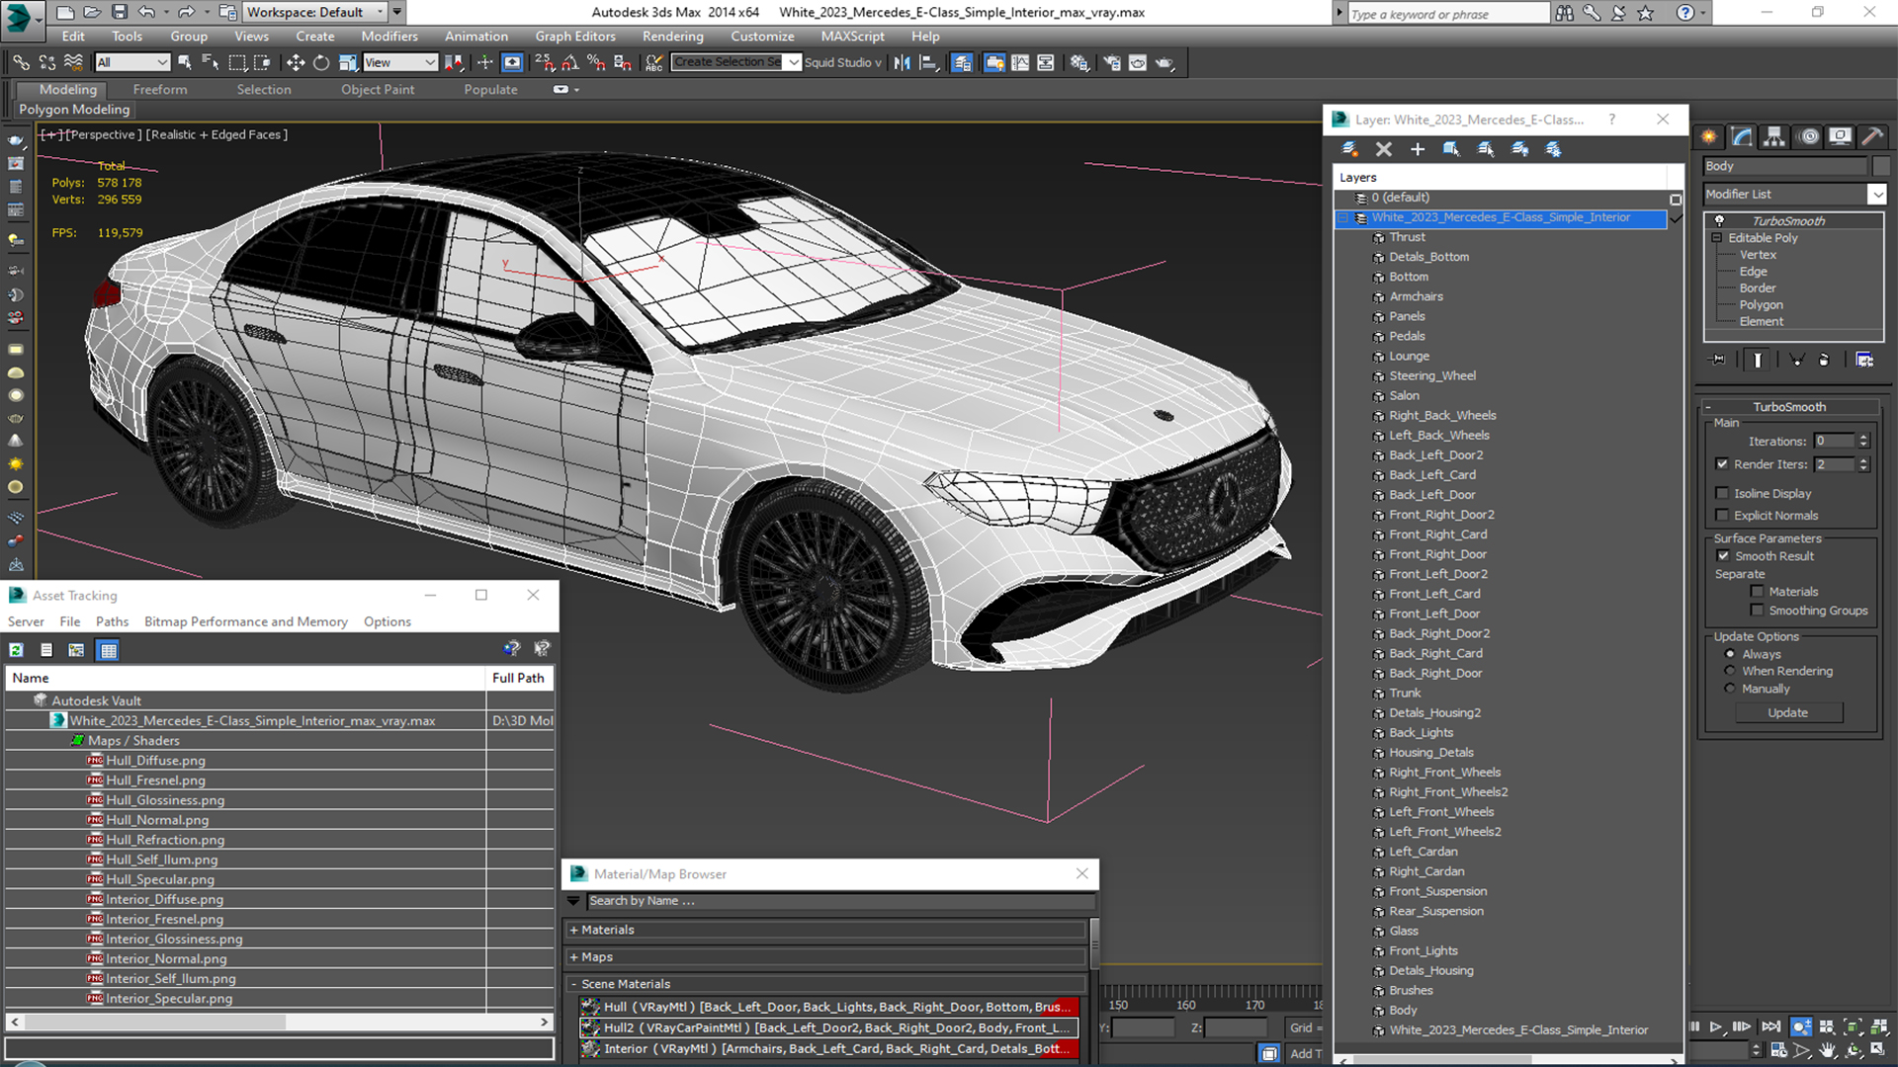Enable the Isoline Display checkbox
This screenshot has height=1067, width=1898.
[x=1722, y=493]
